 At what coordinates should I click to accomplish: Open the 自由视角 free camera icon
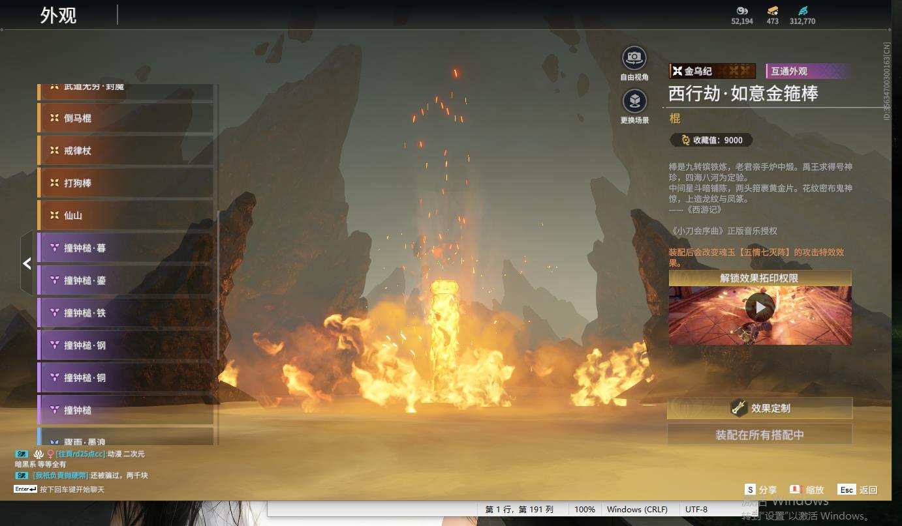(634, 58)
